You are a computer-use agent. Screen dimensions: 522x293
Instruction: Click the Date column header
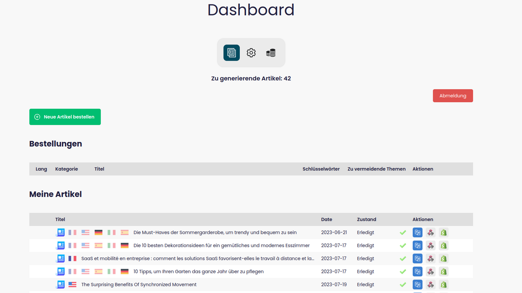click(x=327, y=219)
